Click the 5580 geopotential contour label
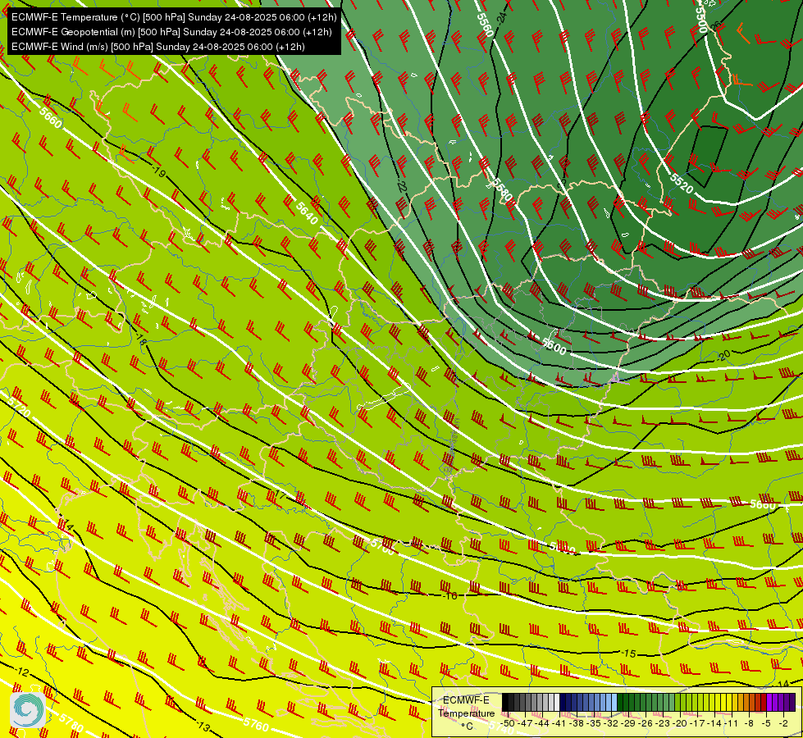 (501, 189)
